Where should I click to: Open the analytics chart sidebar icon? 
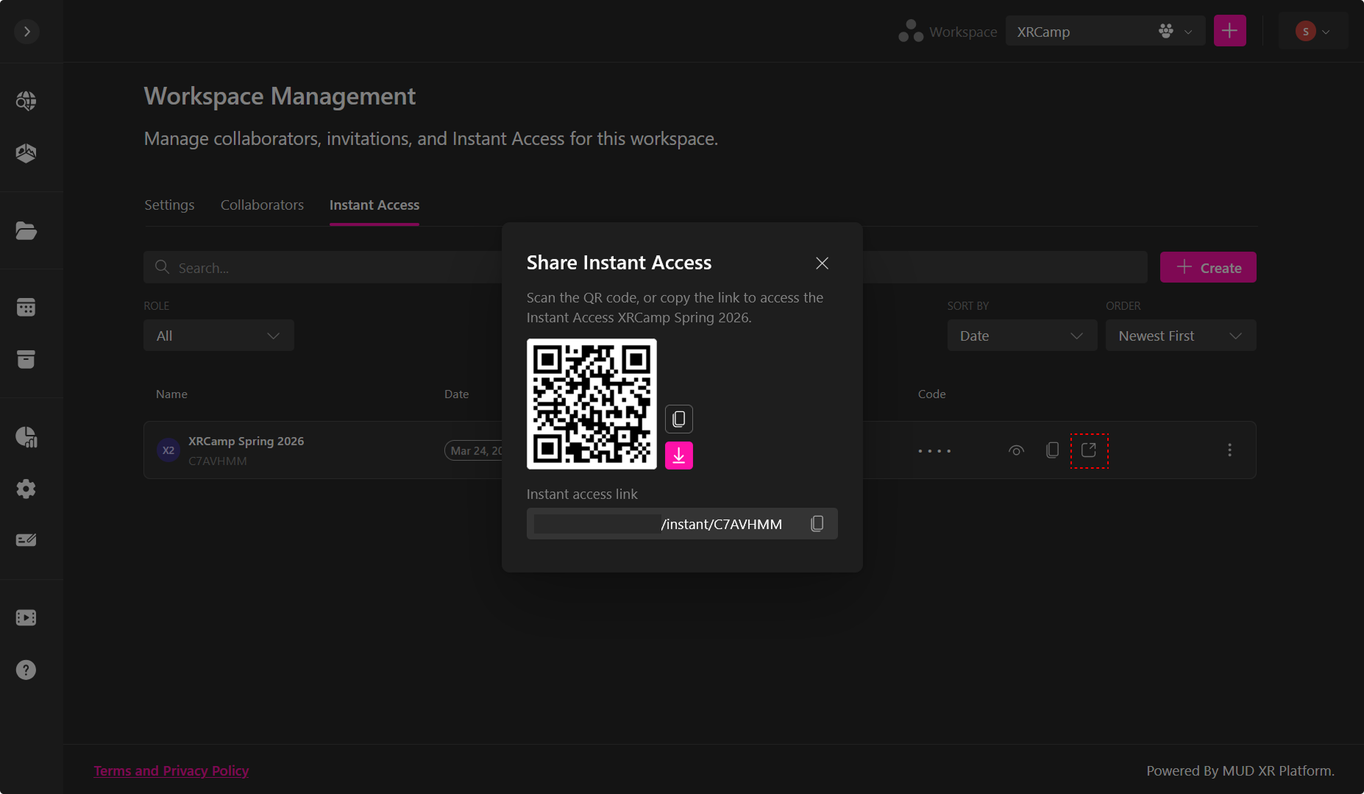pos(26,437)
